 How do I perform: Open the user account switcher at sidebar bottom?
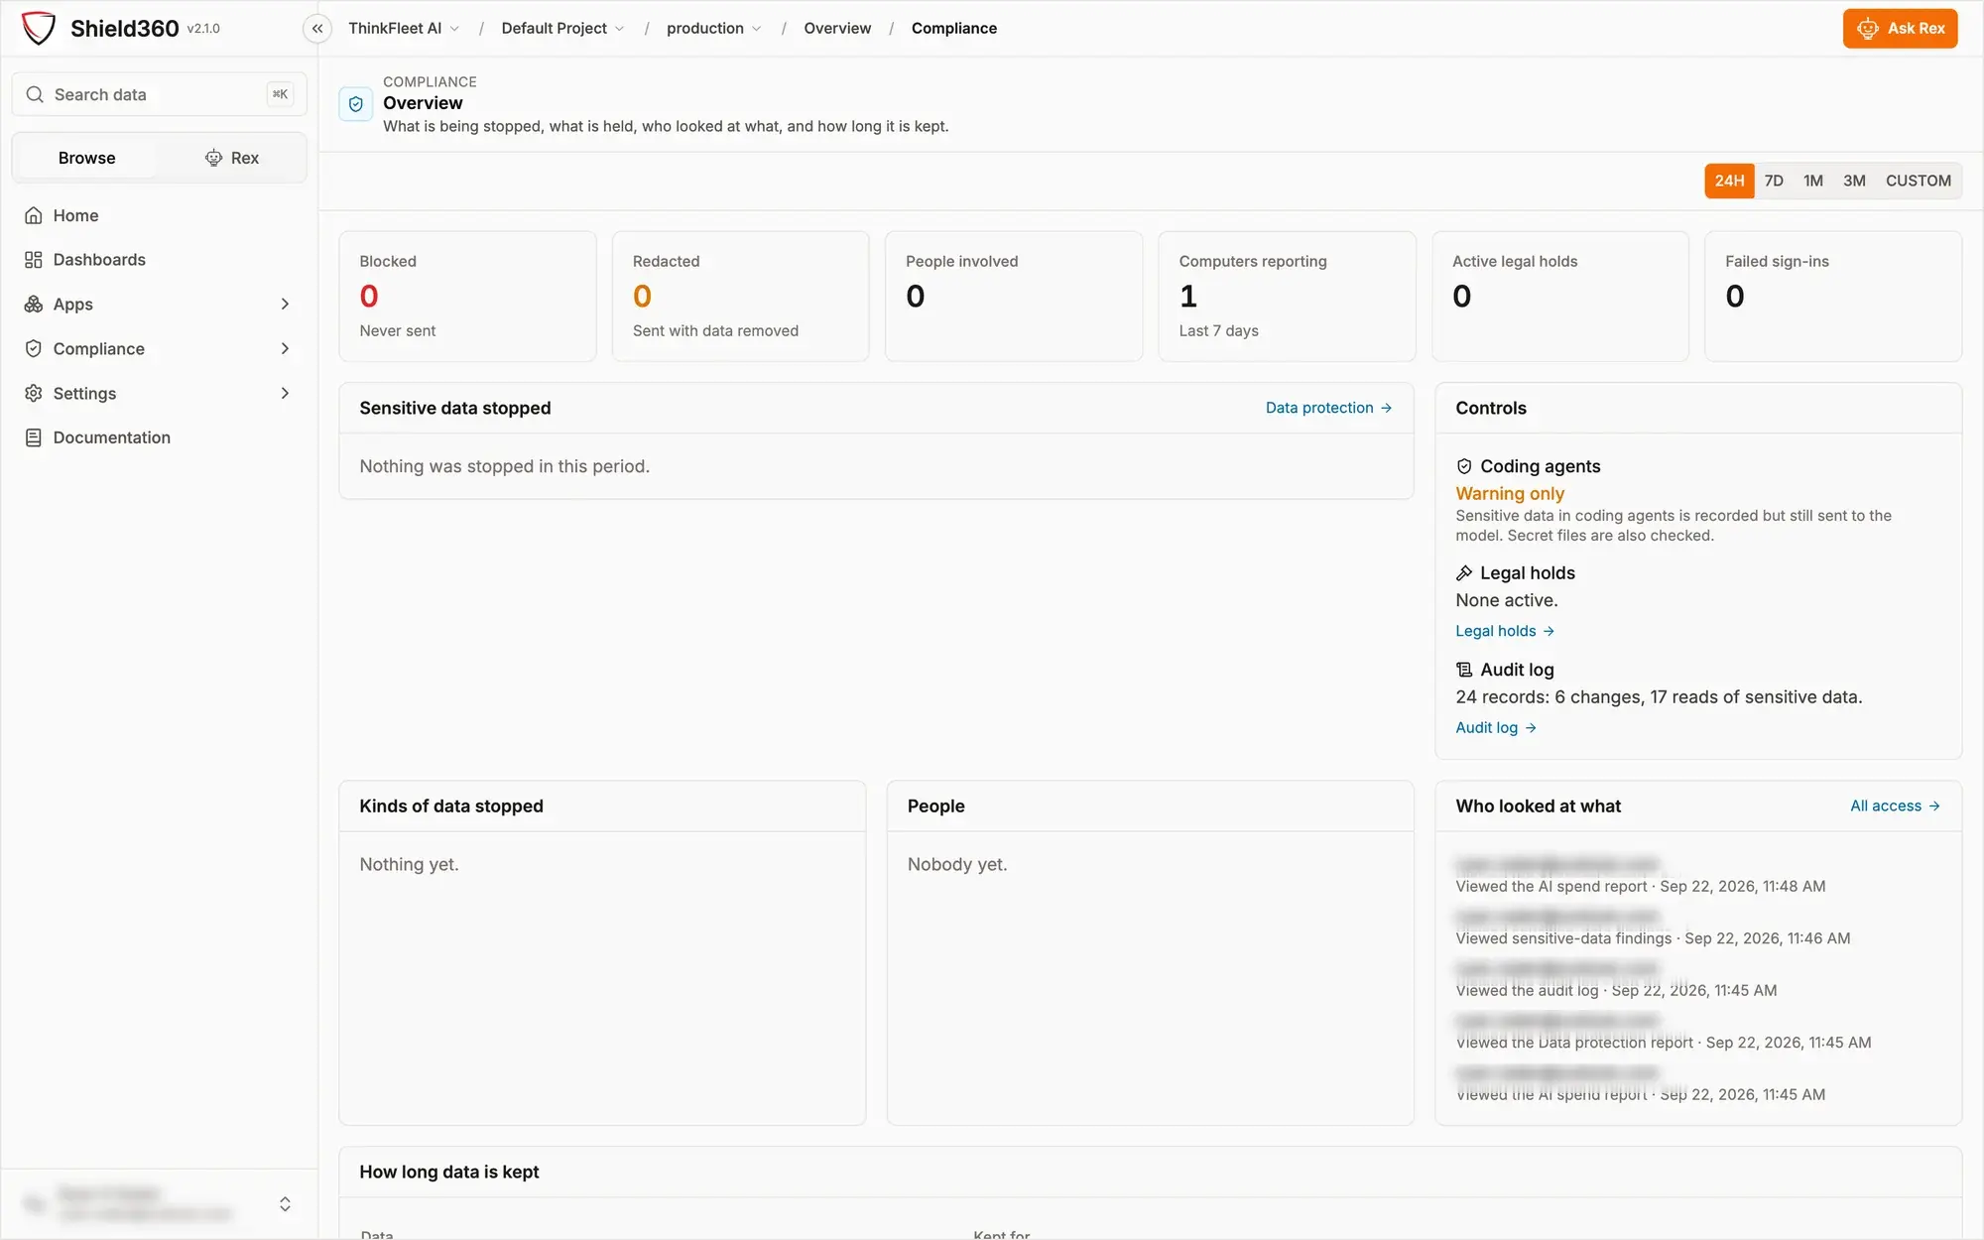coord(159,1204)
